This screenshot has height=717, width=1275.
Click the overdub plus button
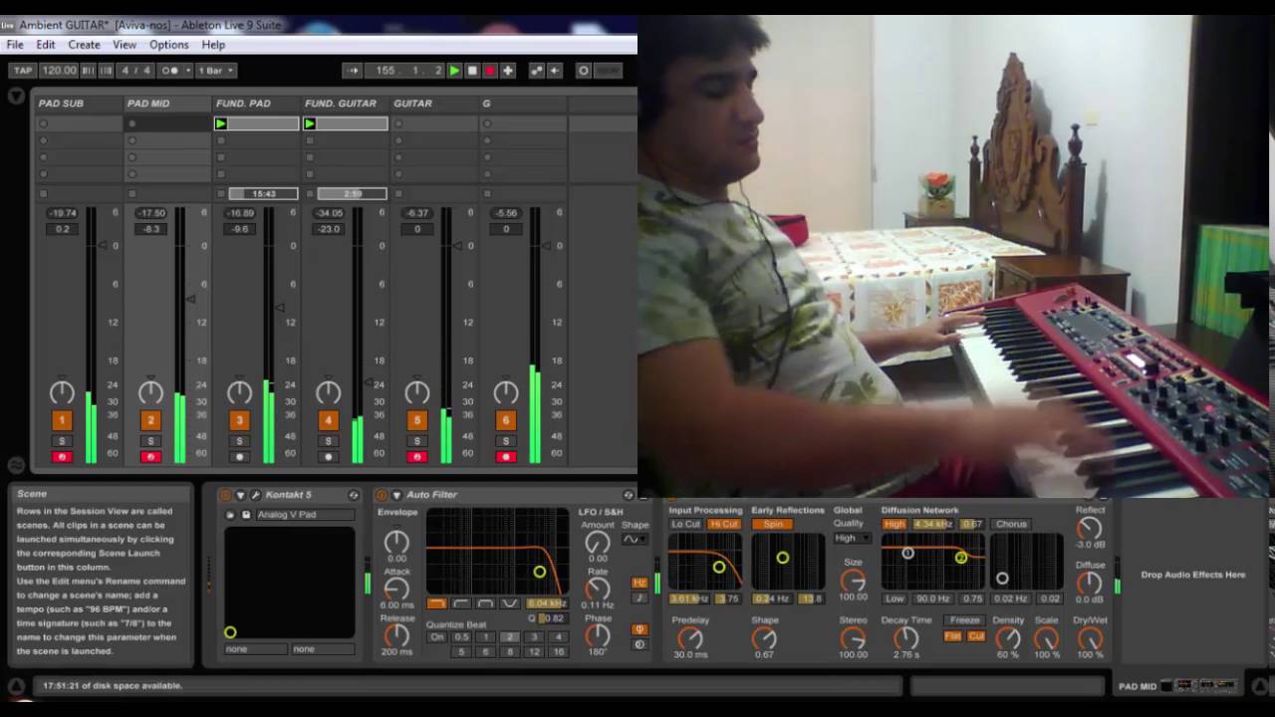pos(508,71)
